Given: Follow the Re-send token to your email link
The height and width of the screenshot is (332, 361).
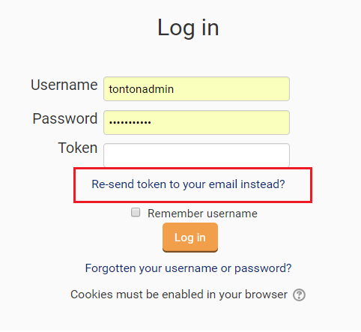Looking at the screenshot, I should (x=188, y=184).
